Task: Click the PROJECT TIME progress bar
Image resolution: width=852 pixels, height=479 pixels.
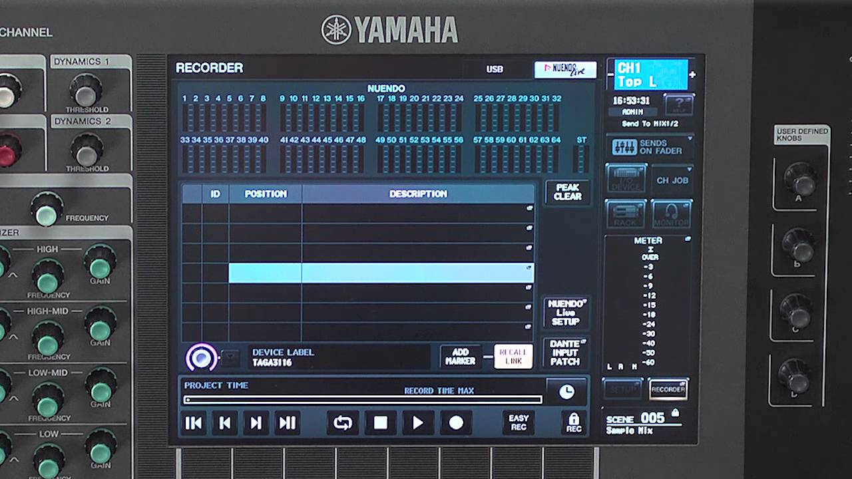Action: [x=363, y=400]
